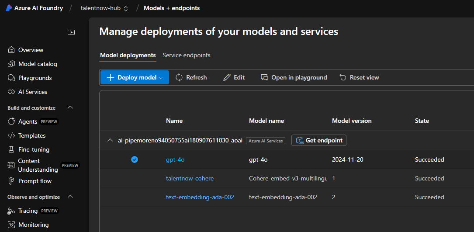The image size is (474, 232).
Task: Click the Edit pencil icon
Action: point(226,77)
